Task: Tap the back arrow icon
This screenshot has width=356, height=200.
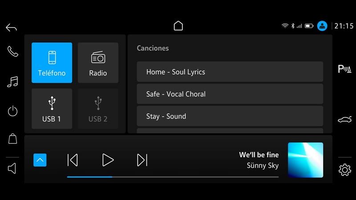Action: [11, 28]
